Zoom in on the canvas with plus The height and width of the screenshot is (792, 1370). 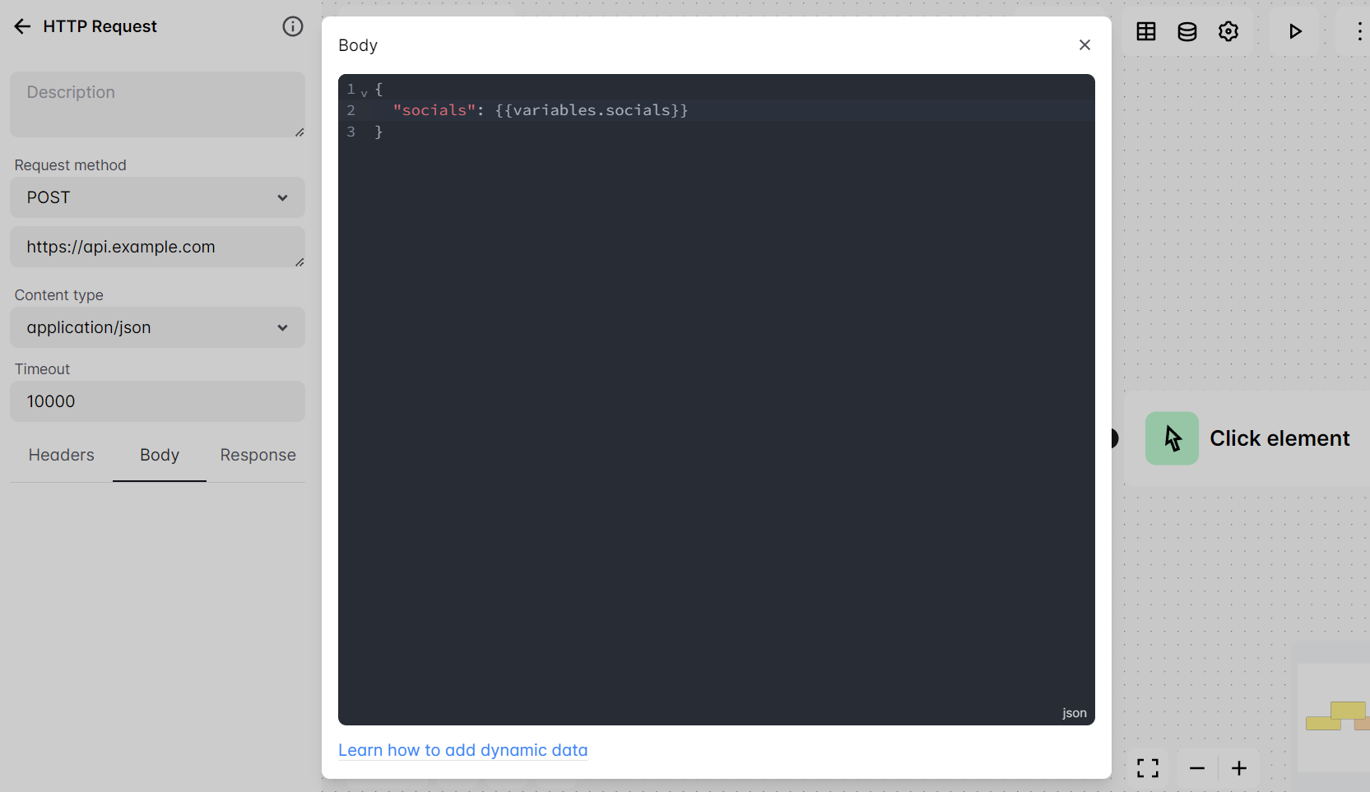(1238, 768)
